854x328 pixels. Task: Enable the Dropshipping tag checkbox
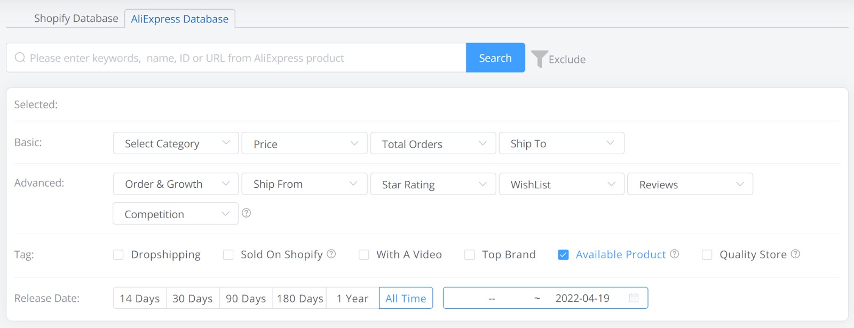pos(118,255)
